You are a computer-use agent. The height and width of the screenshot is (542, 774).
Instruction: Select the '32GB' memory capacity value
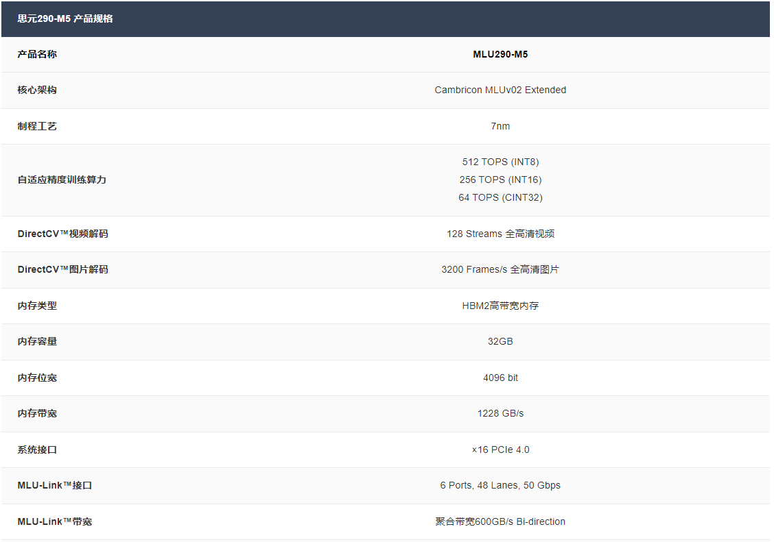coord(500,341)
